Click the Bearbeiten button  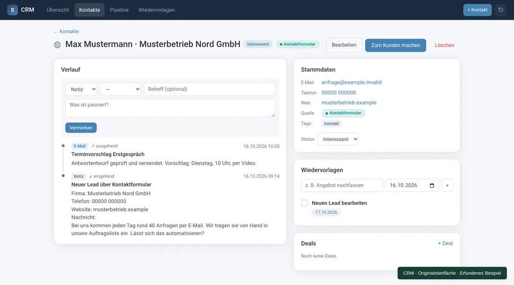pos(344,45)
